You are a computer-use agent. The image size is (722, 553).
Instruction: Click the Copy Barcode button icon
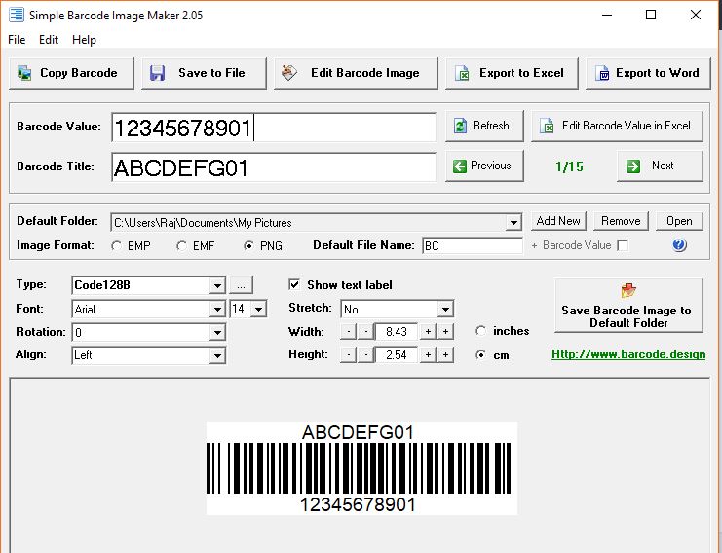24,73
